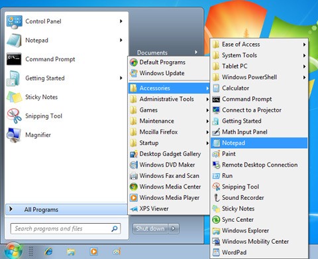Launch Snipping Tool icon in pinned list

coord(15,116)
